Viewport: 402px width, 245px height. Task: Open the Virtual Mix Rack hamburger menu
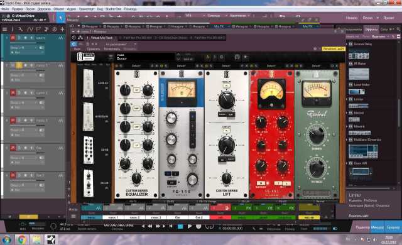[x=111, y=57]
